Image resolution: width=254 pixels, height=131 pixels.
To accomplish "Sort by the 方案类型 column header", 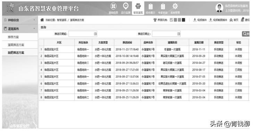I will pyautogui.click(x=103, y=43).
